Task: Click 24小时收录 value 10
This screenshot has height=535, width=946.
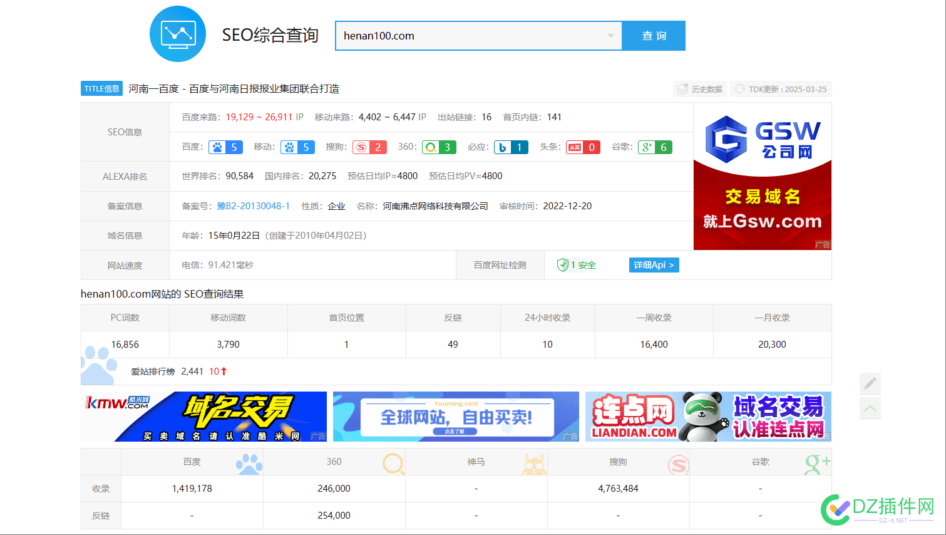Action: (x=547, y=345)
